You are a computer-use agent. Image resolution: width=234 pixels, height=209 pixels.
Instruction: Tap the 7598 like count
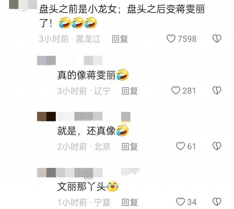point(187,39)
